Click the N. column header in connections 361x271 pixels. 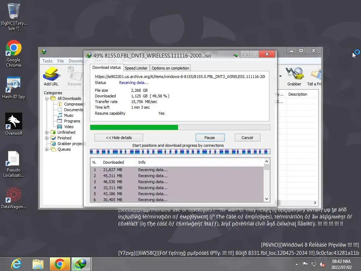[x=95, y=162]
